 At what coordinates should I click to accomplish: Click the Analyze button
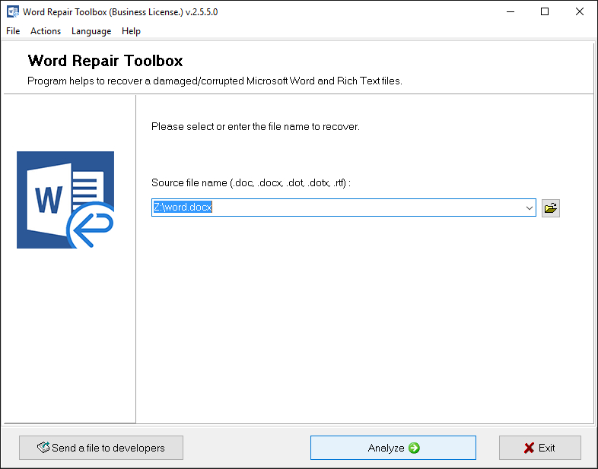(x=393, y=448)
